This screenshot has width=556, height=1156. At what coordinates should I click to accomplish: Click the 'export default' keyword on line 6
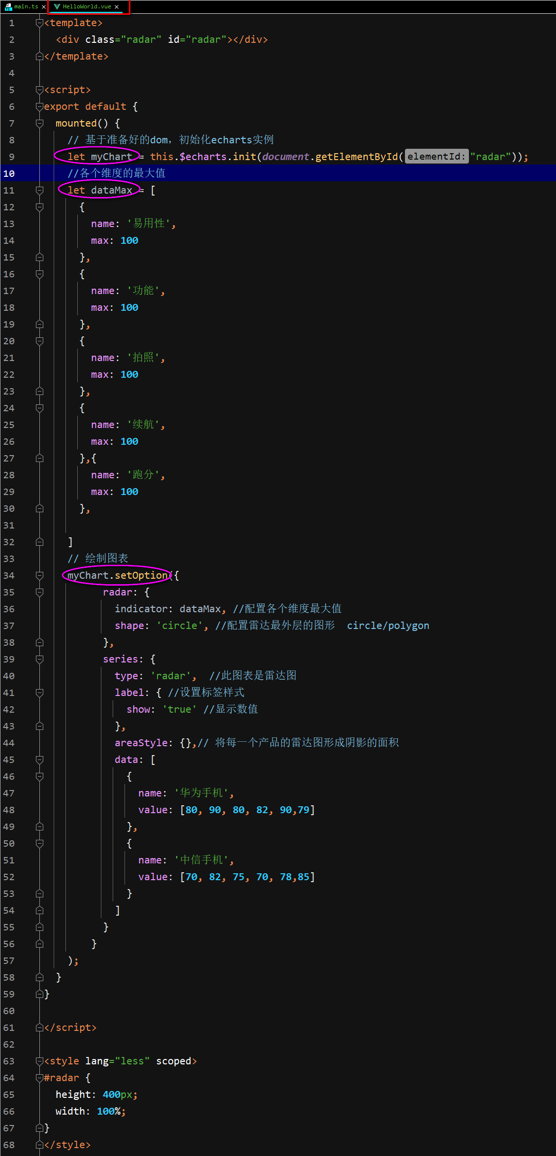point(85,106)
